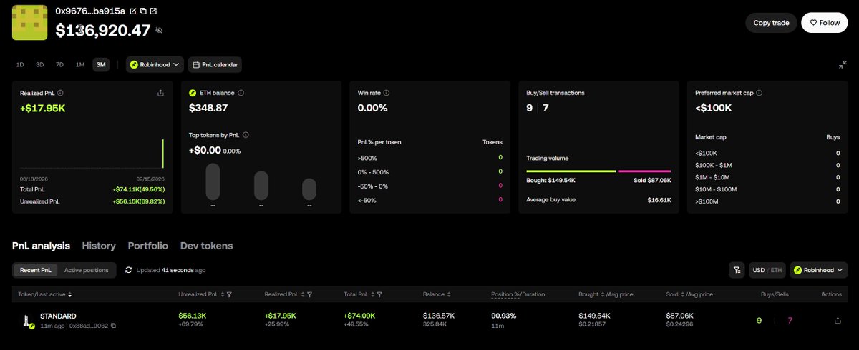Click the STANDARD token logo

[x=26, y=321]
